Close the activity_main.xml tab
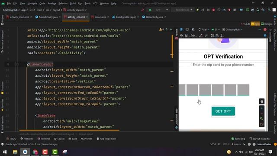 (31, 17)
